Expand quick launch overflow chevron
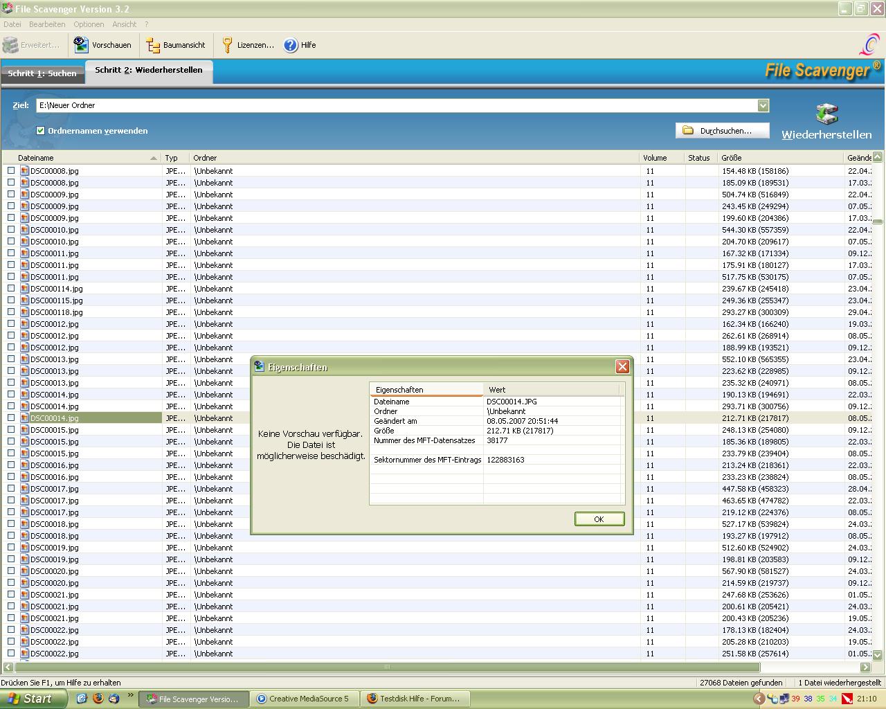 (x=130, y=696)
